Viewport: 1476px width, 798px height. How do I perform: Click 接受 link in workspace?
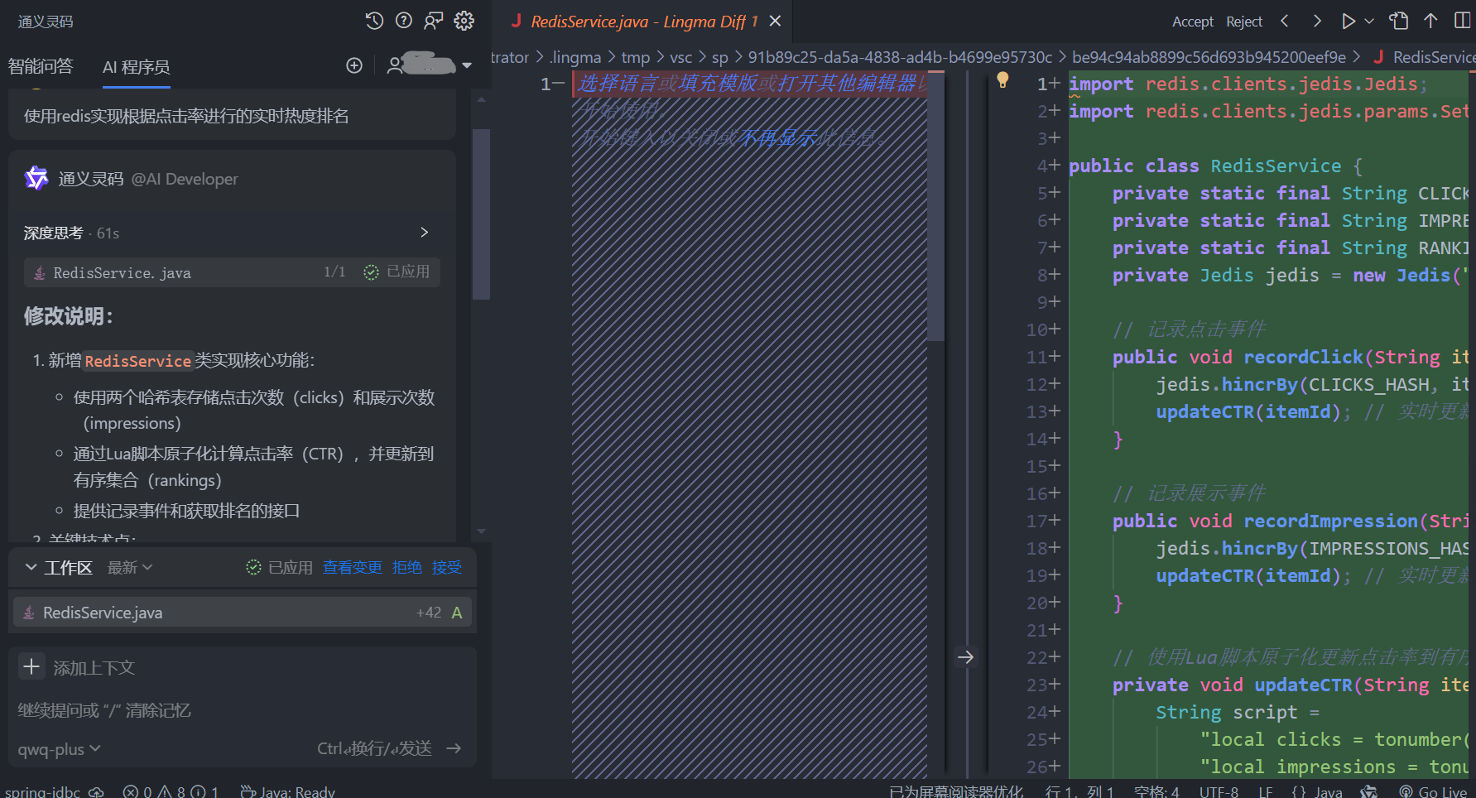point(447,567)
